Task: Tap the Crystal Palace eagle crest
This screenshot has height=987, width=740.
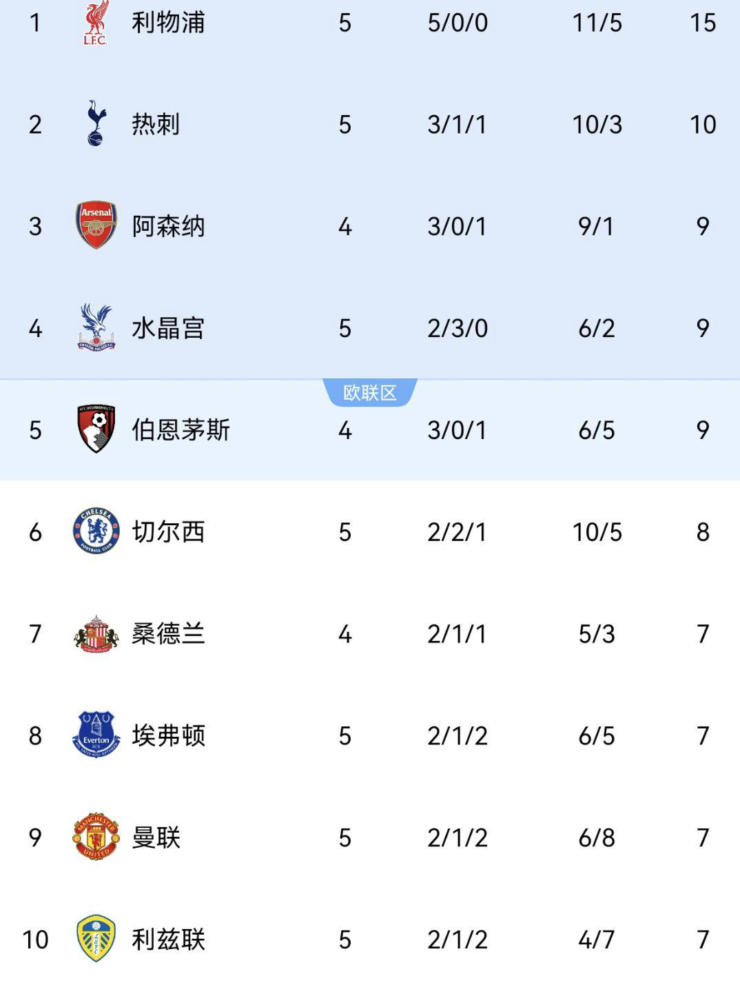Action: 96,327
